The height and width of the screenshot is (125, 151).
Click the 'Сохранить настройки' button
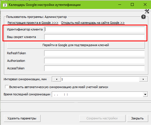point(102,118)
